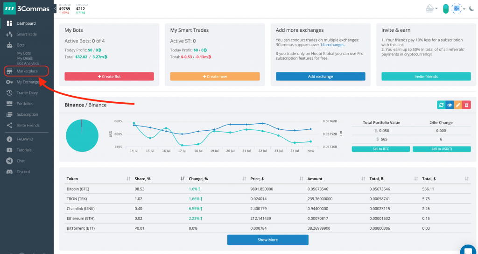Click the 3Commas logo

pyautogui.click(x=26, y=8)
